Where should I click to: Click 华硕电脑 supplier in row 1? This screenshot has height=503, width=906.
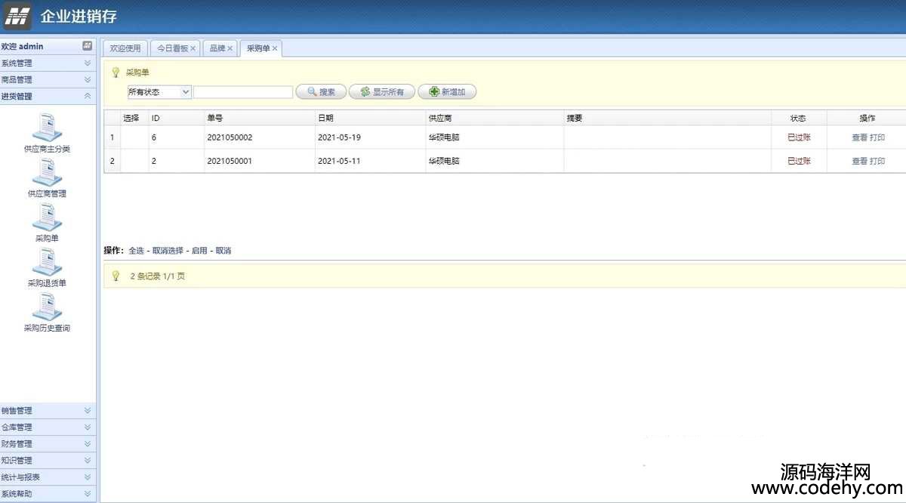tap(444, 137)
